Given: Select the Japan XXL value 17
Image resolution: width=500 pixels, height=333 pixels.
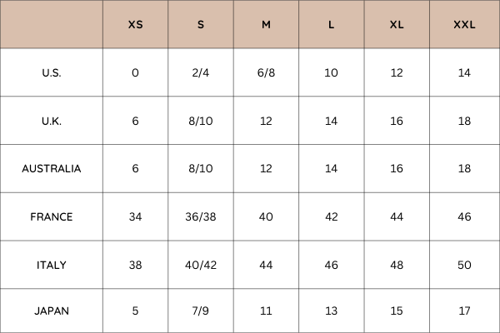Looking at the screenshot, I should click(464, 311).
